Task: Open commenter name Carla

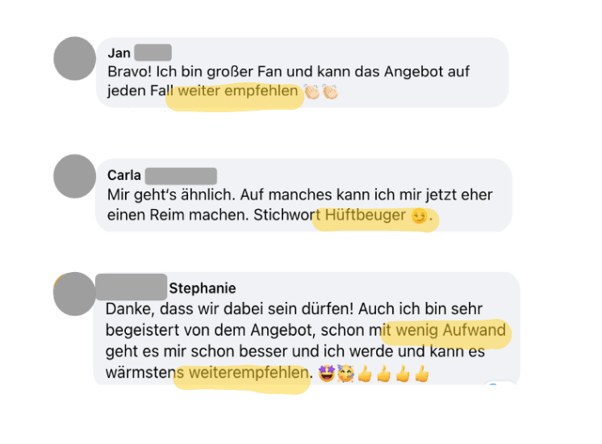Action: click(x=124, y=175)
